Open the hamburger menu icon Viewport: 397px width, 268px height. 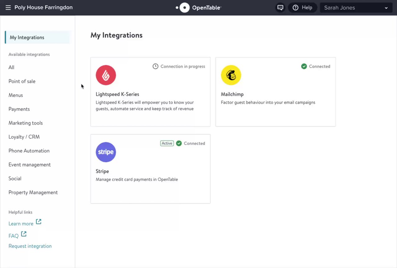pos(8,8)
